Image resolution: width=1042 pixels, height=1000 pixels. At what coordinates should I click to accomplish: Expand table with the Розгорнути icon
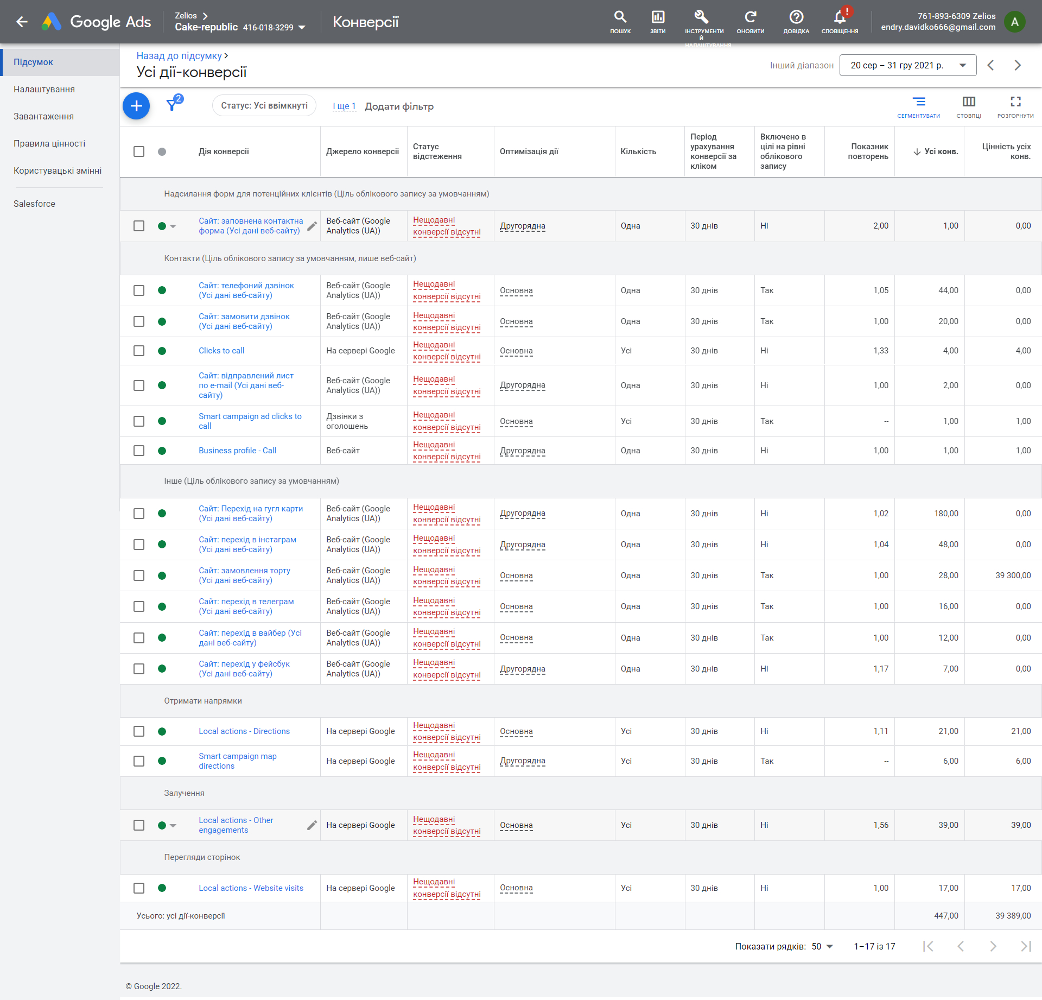(x=1015, y=107)
